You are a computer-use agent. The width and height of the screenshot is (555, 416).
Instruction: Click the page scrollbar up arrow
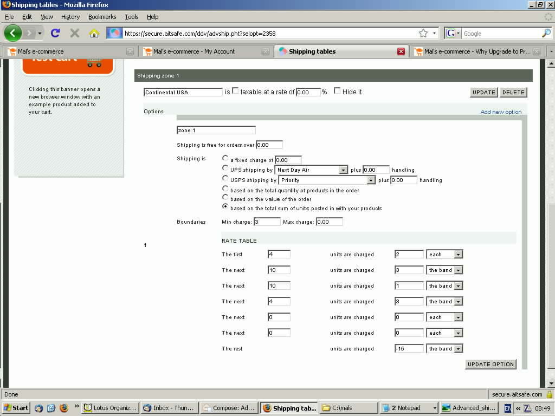click(x=551, y=64)
